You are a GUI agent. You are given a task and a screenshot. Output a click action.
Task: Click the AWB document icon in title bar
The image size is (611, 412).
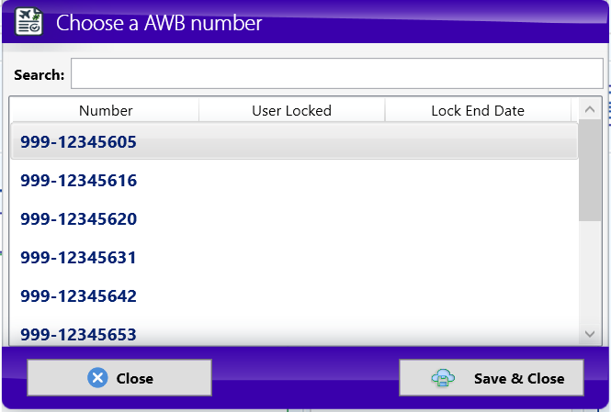click(x=28, y=22)
